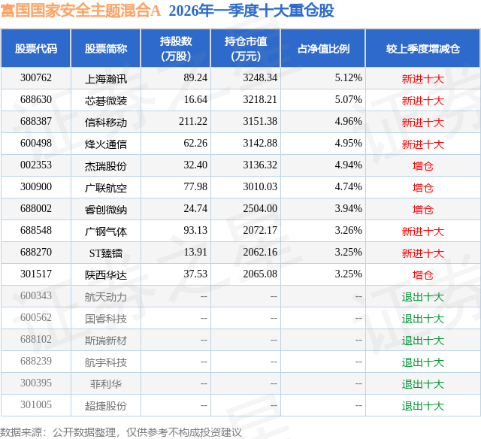Select the title text 2026年一季度十大重仓股

coord(251,11)
